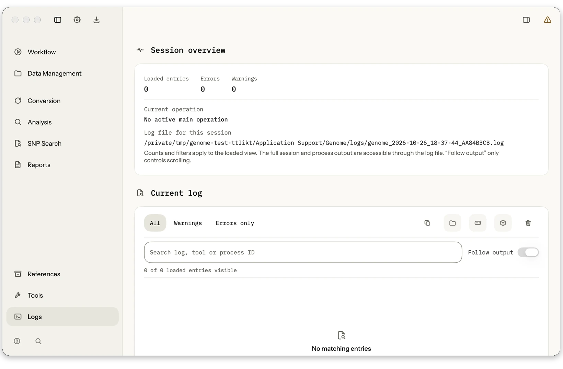Click the Loaded entries label
This screenshot has height=369, width=563.
(166, 79)
